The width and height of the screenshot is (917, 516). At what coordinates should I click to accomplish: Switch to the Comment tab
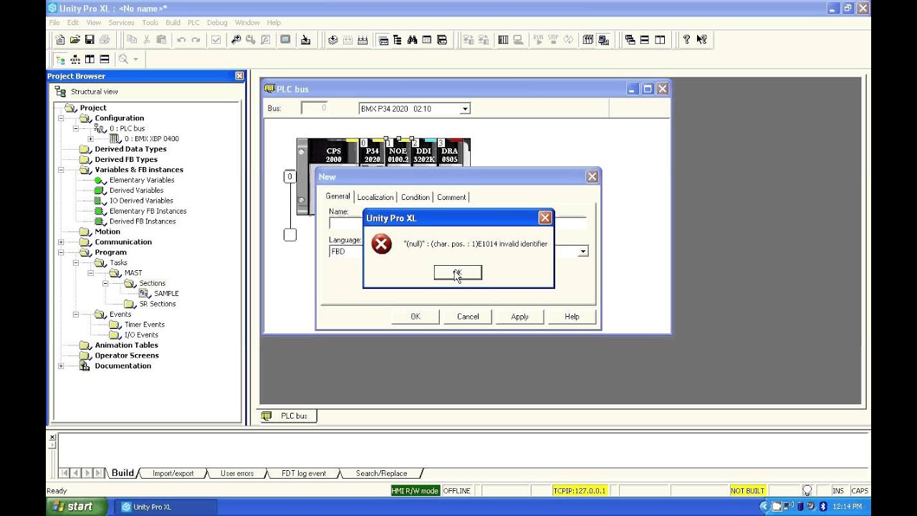click(x=451, y=197)
